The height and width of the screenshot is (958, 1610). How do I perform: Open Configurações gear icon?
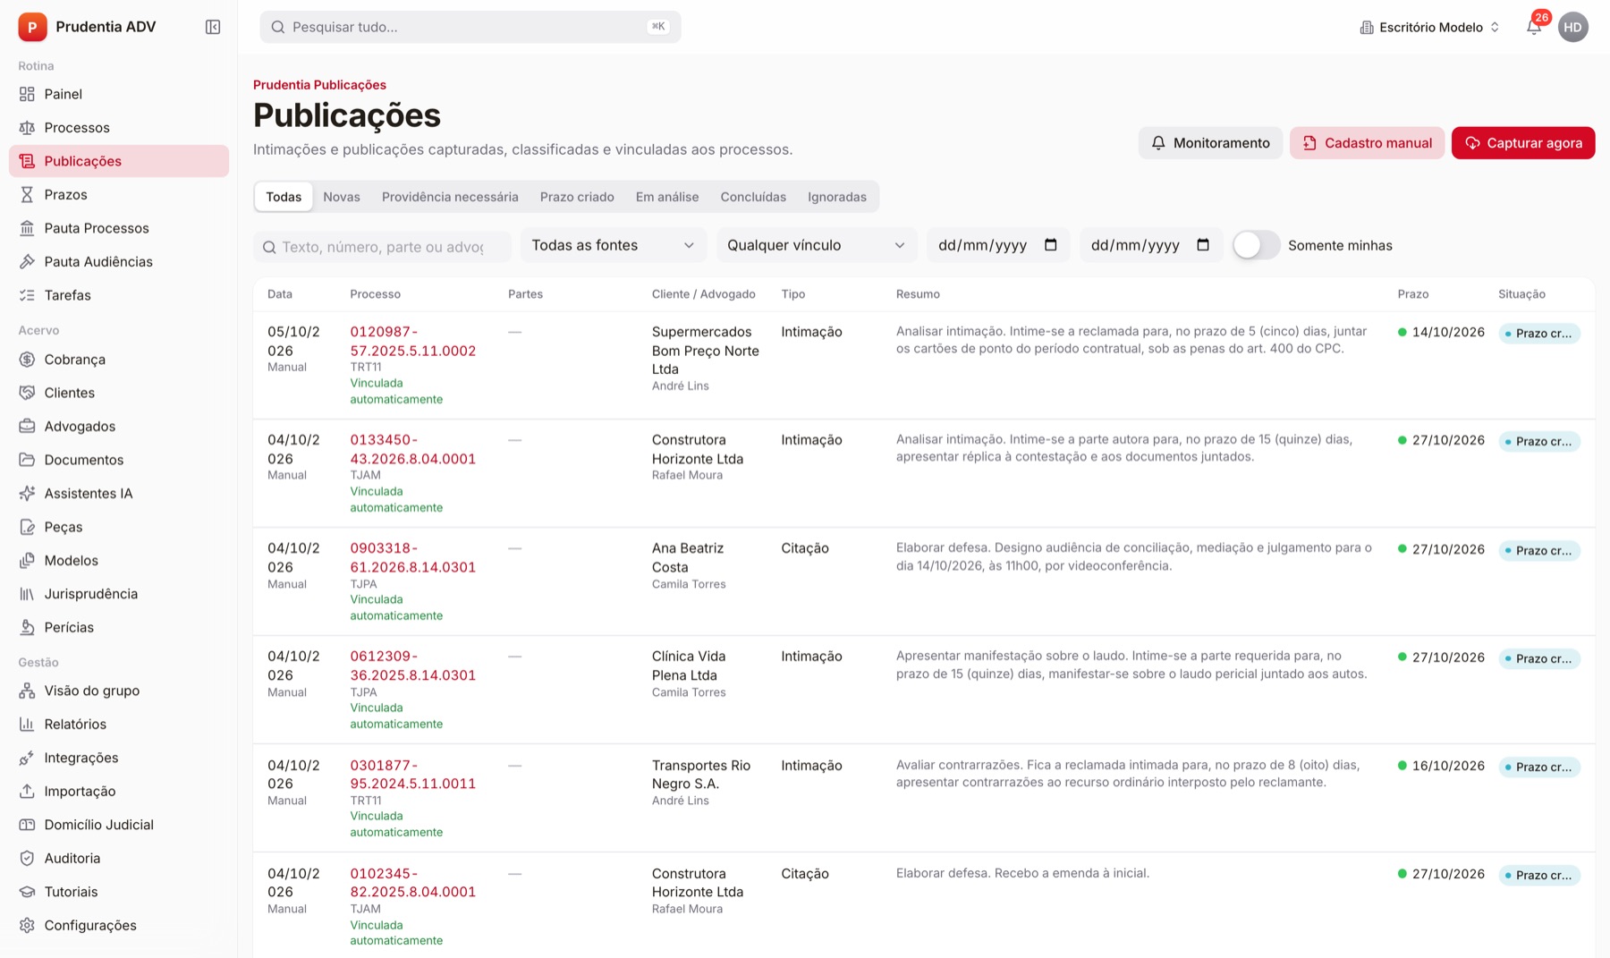coord(27,925)
